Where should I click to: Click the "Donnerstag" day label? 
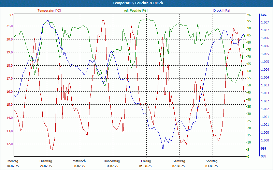pos(112,161)
